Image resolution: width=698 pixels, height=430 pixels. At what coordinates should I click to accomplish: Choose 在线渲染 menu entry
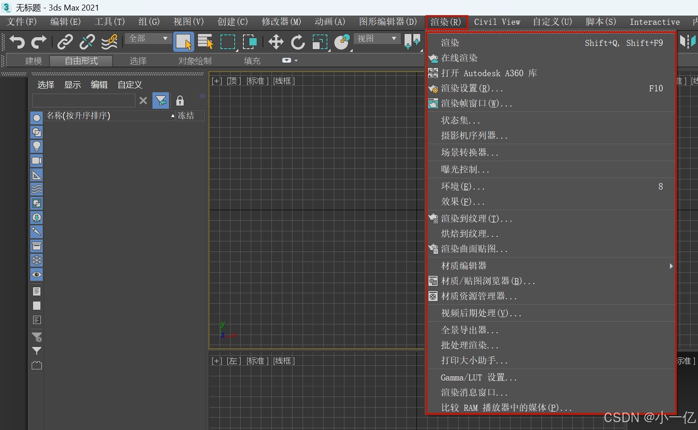(x=551, y=58)
